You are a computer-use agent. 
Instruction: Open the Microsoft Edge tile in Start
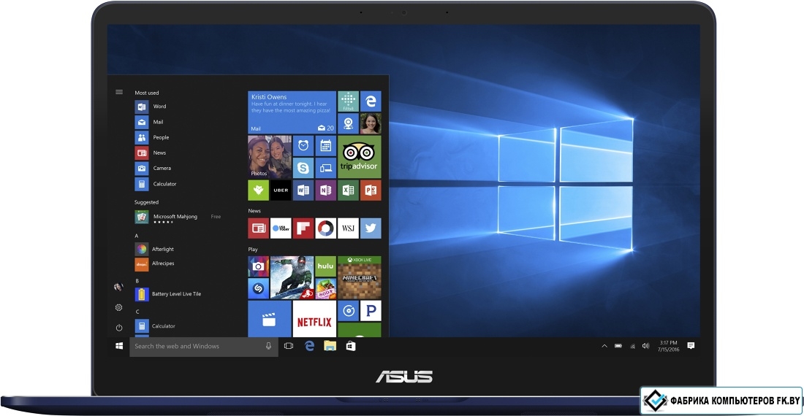coord(371,101)
